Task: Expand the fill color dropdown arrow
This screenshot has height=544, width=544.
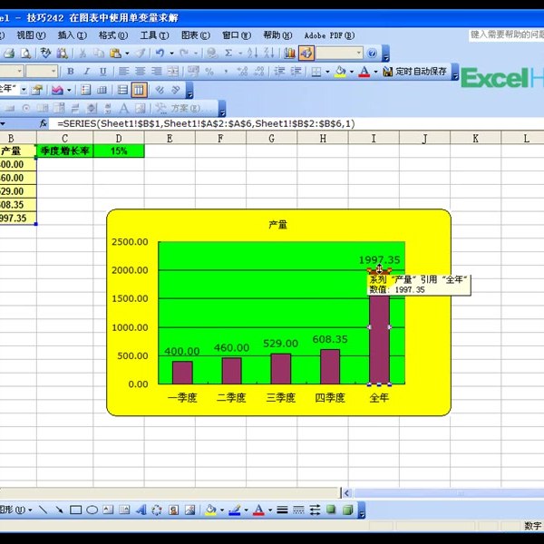Action: pyautogui.click(x=352, y=72)
